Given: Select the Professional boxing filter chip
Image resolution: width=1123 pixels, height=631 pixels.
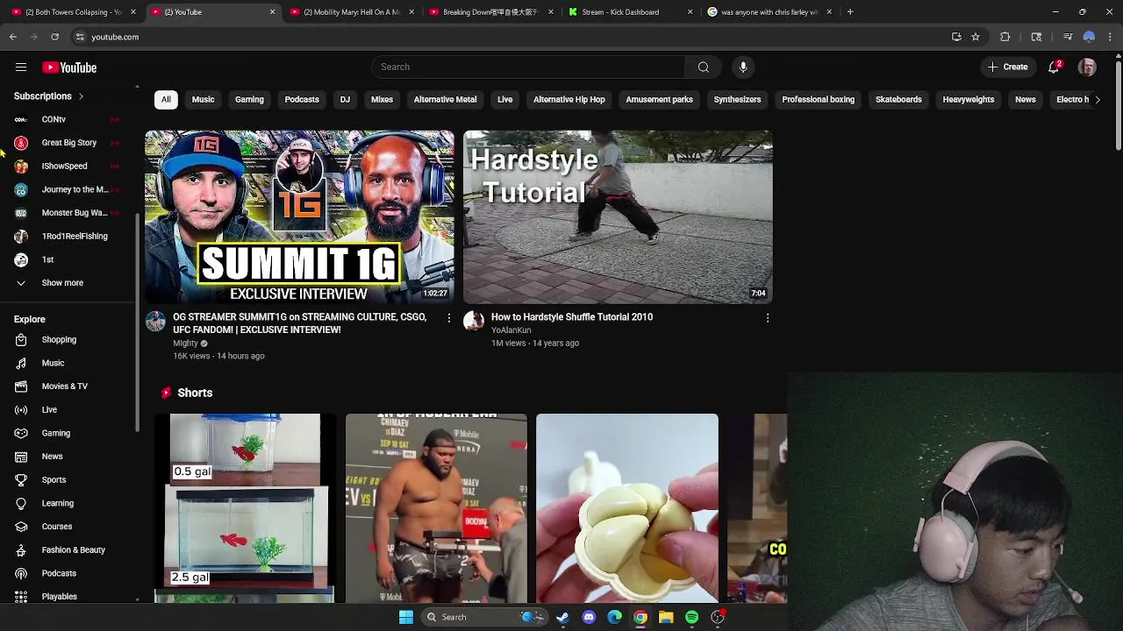Looking at the screenshot, I should (818, 100).
